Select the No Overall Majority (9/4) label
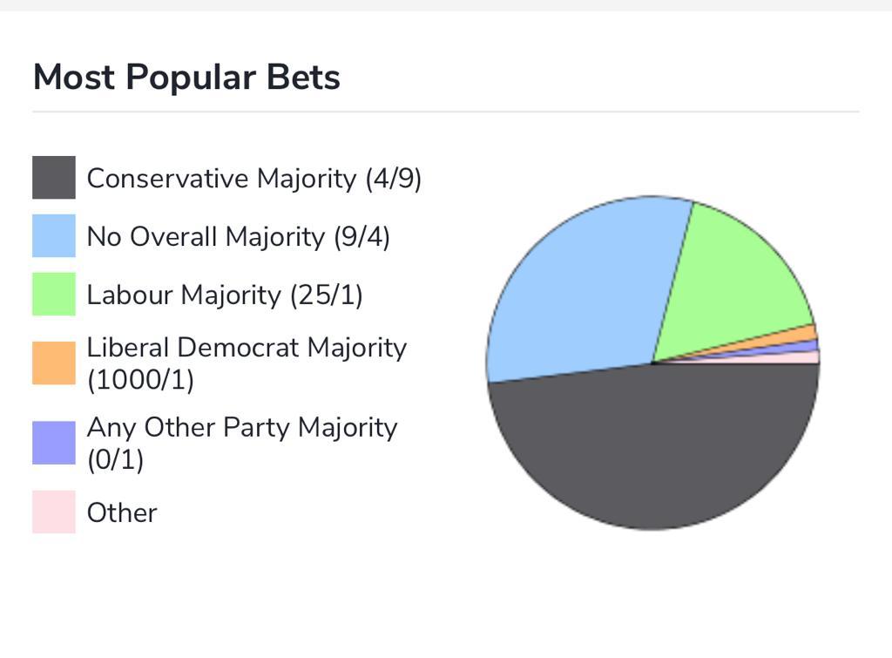This screenshot has height=658, width=892. 238,237
